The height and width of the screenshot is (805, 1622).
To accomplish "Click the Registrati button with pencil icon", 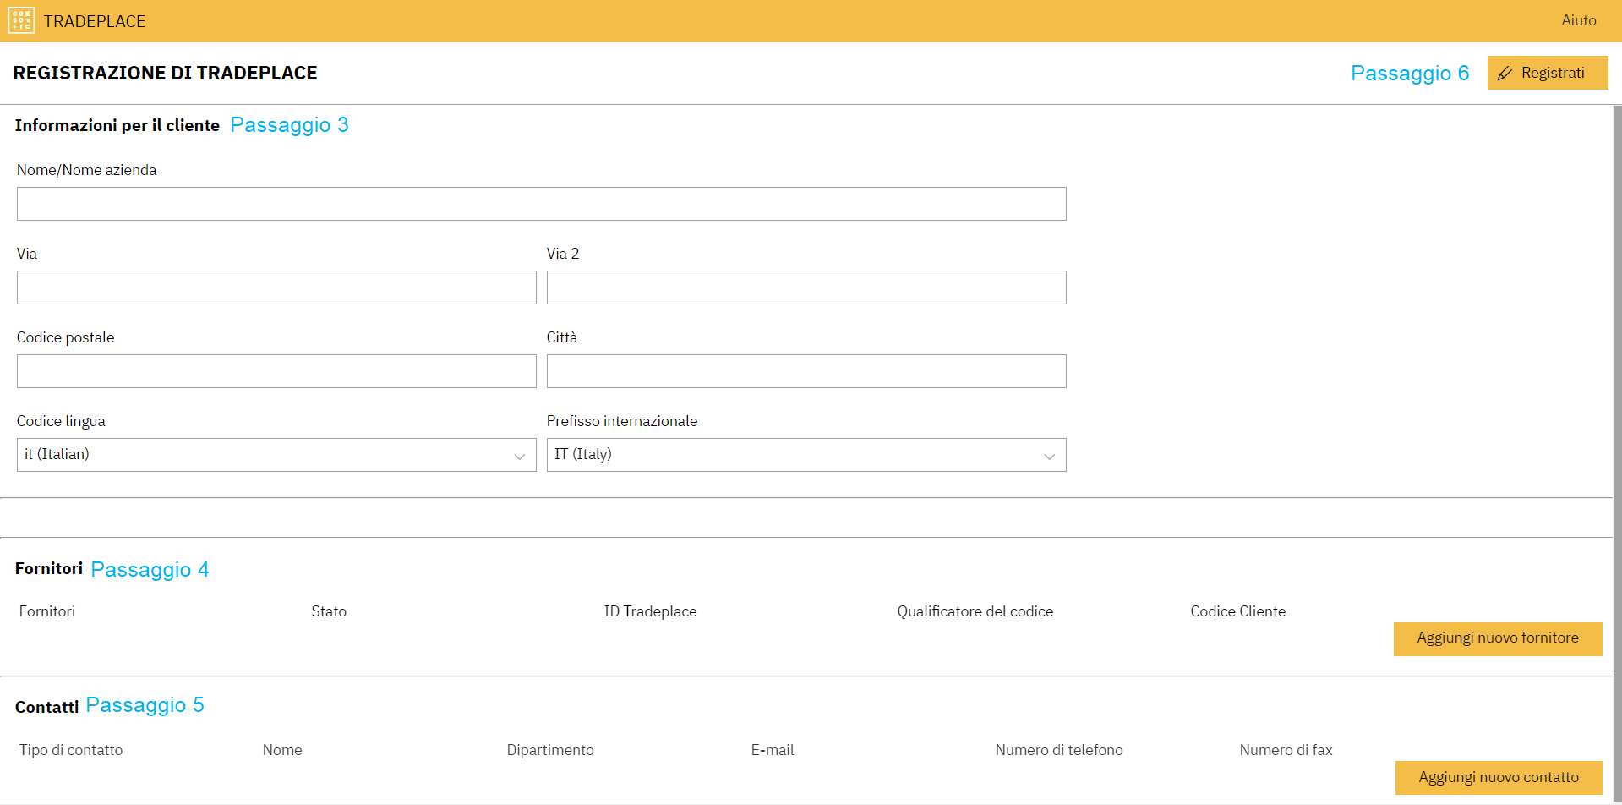I will tap(1547, 73).
